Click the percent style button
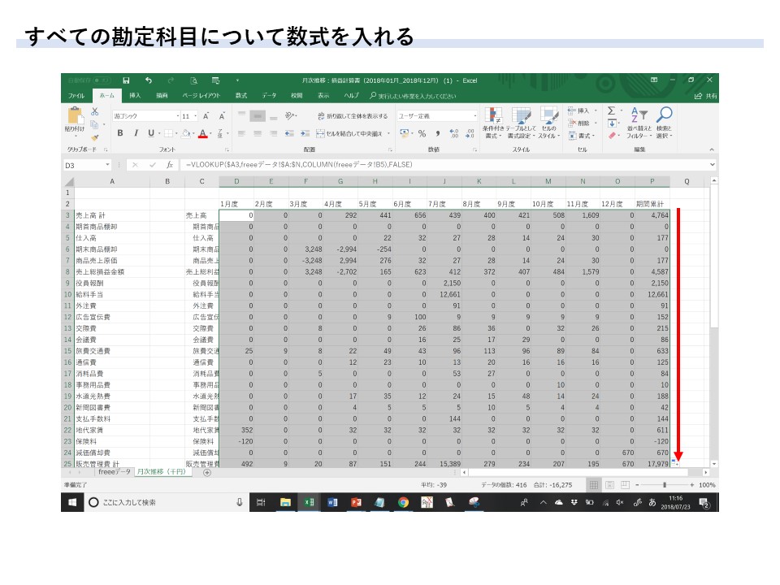The height and width of the screenshot is (585, 780). pos(422,133)
